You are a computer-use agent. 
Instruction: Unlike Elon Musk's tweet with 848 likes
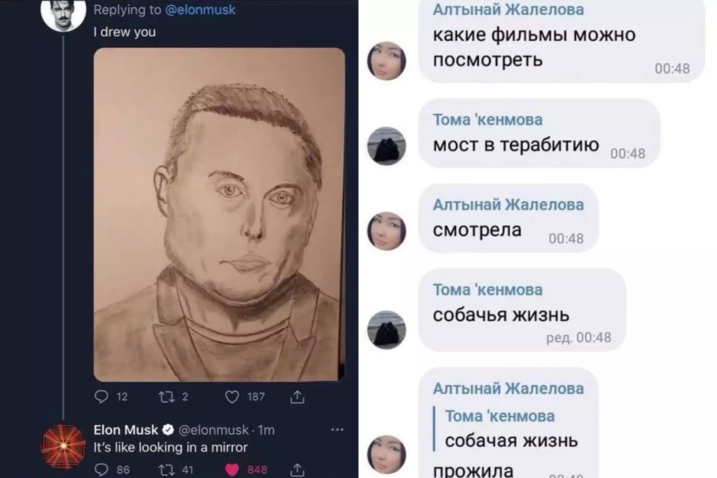(232, 469)
